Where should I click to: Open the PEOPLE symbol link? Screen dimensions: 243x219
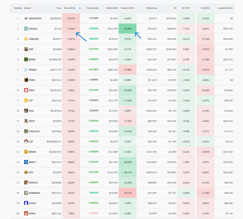pyautogui.click(x=33, y=183)
